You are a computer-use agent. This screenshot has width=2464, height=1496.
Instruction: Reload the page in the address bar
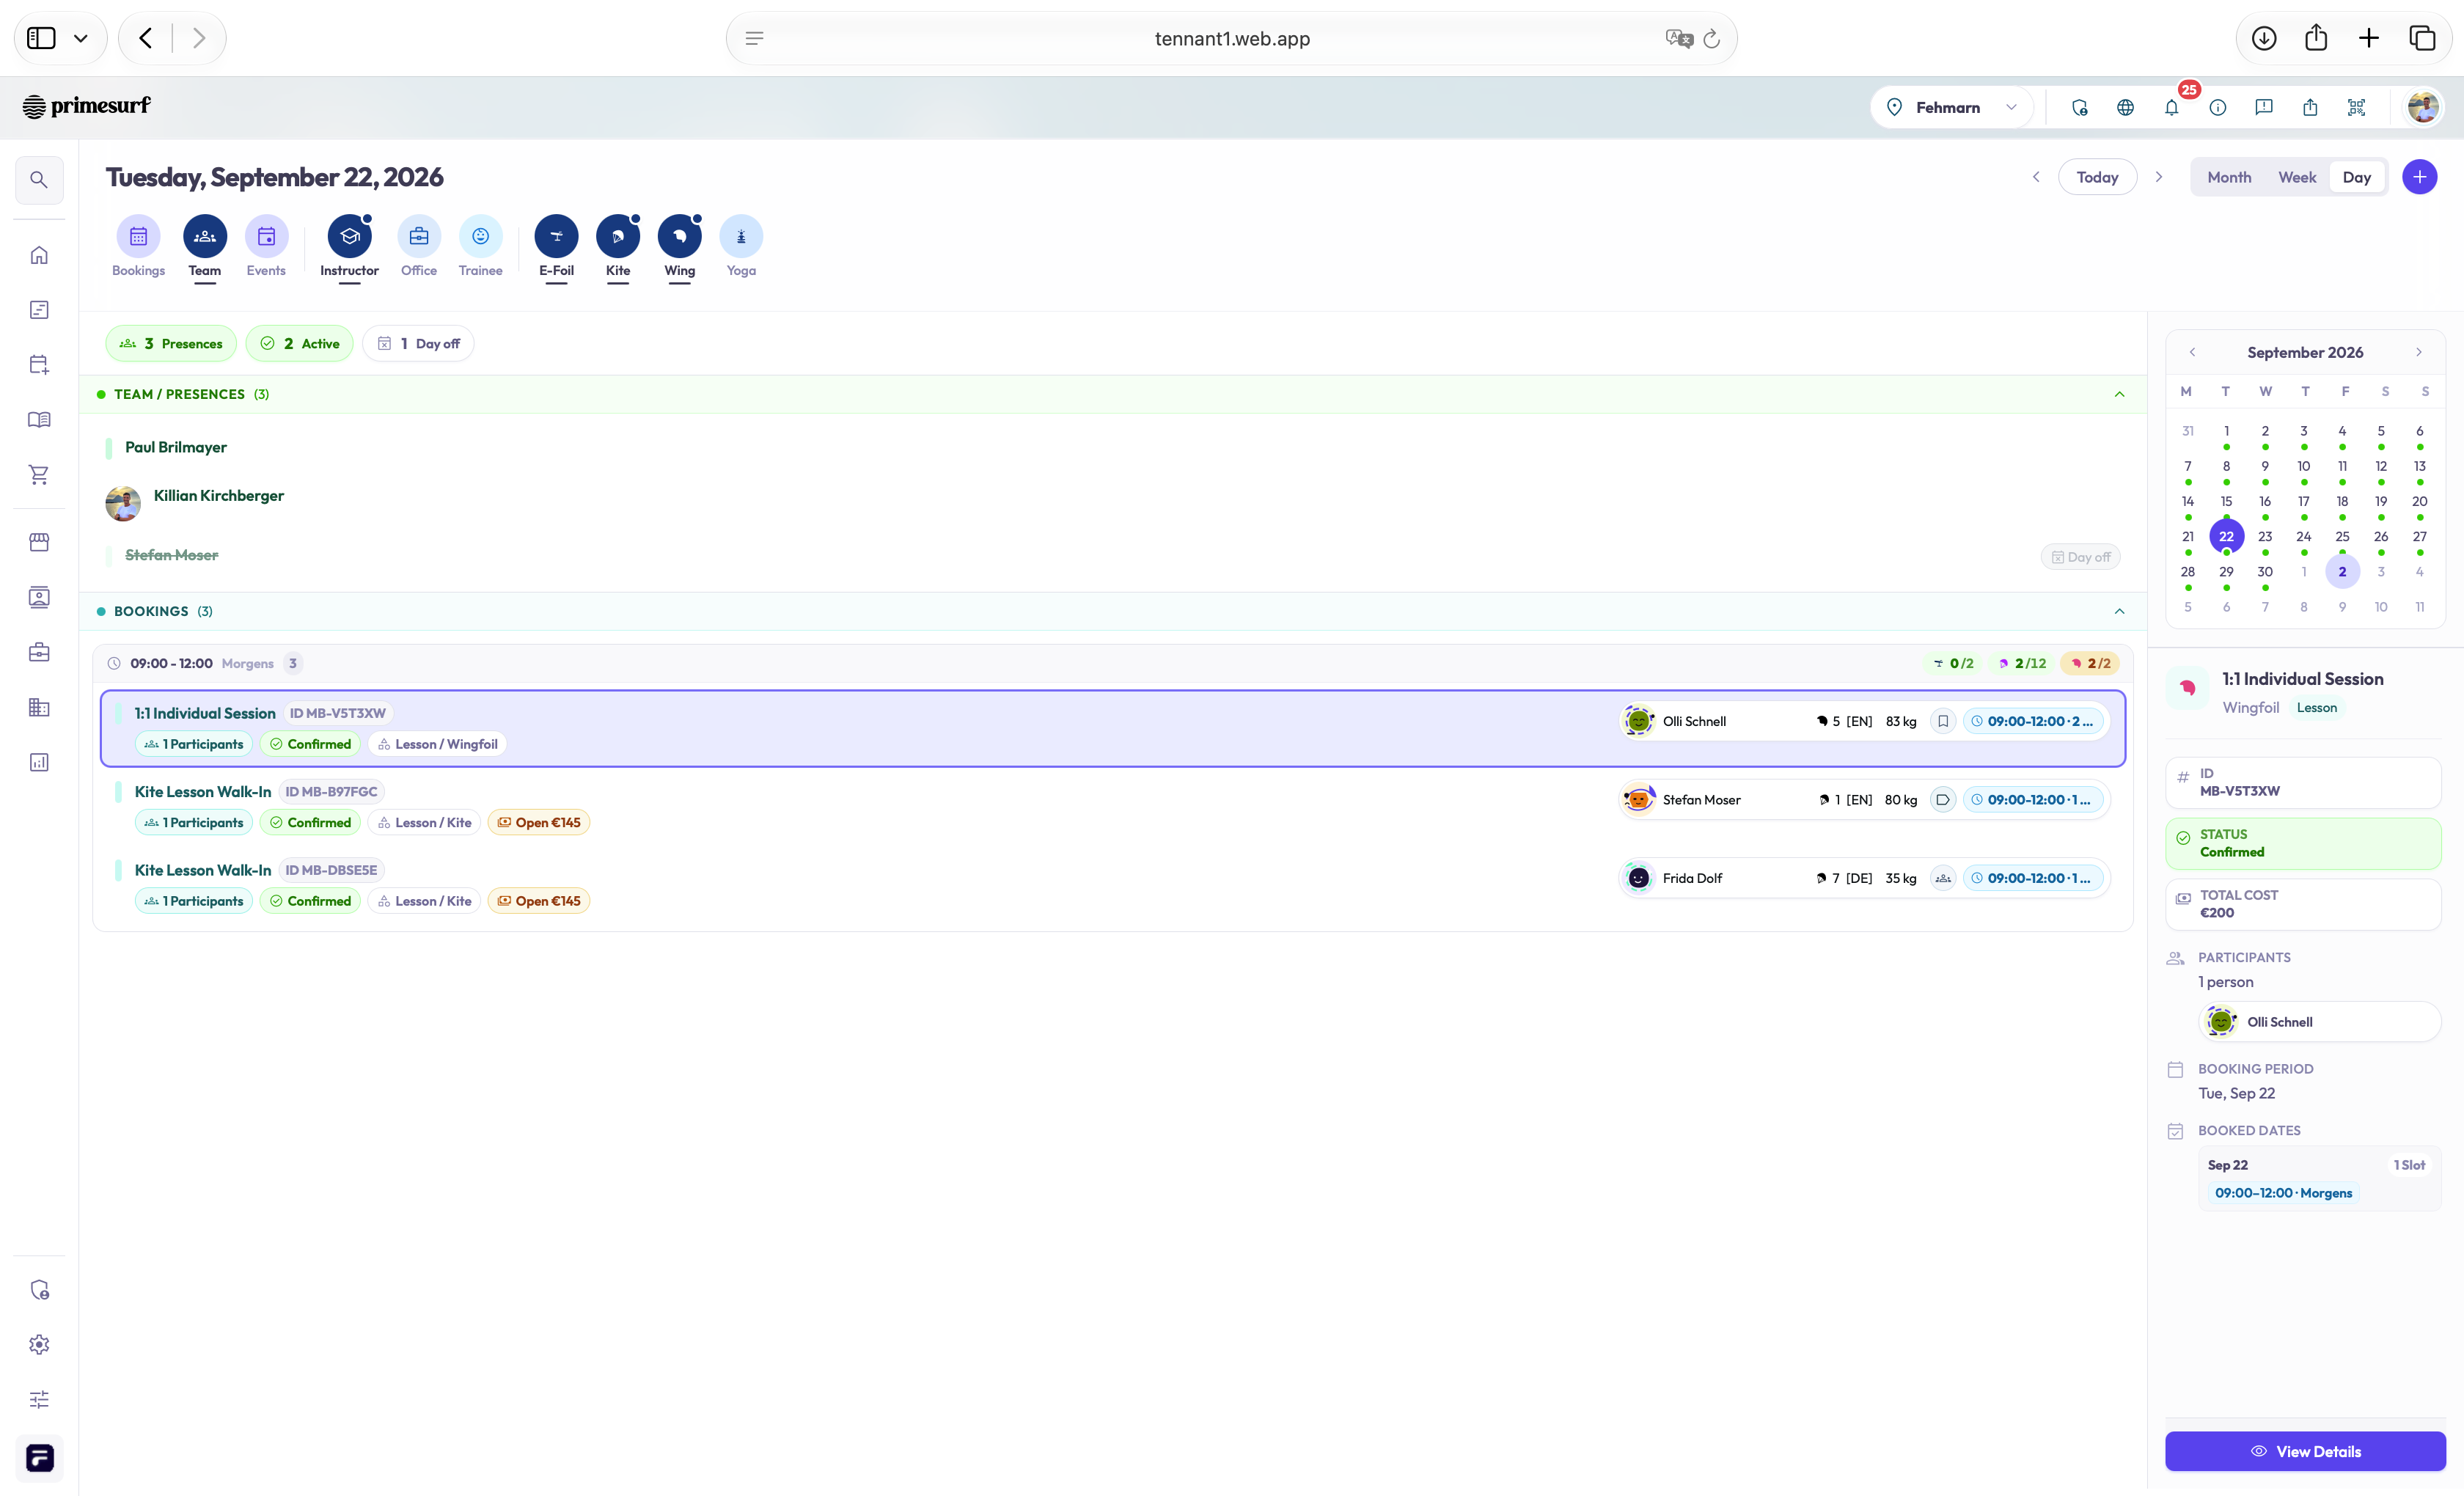tap(1711, 38)
